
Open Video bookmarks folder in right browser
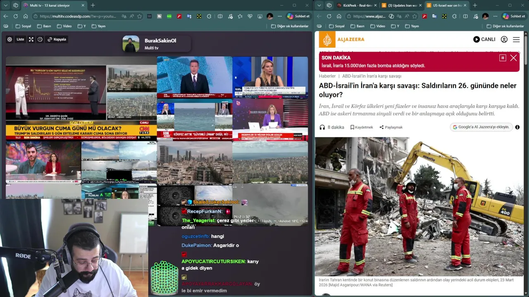click(x=378, y=26)
